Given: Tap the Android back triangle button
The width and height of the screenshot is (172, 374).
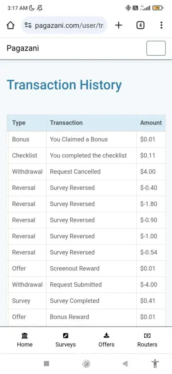Looking at the screenshot, I should coord(125,364).
